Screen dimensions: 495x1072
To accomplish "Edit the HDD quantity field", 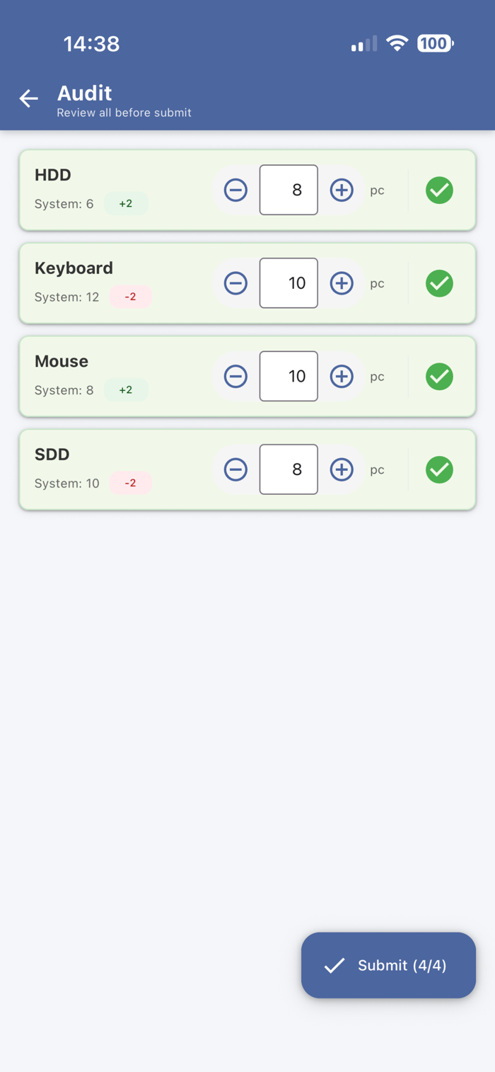I will click(x=289, y=190).
